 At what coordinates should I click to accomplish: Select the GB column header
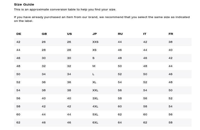[x=44, y=34]
